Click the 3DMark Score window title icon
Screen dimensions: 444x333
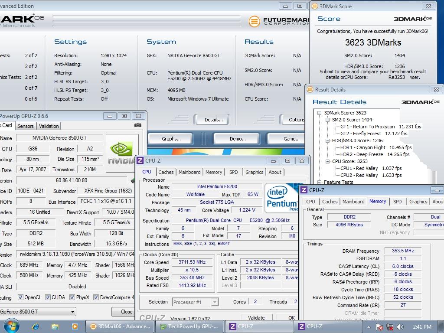pos(315,6)
